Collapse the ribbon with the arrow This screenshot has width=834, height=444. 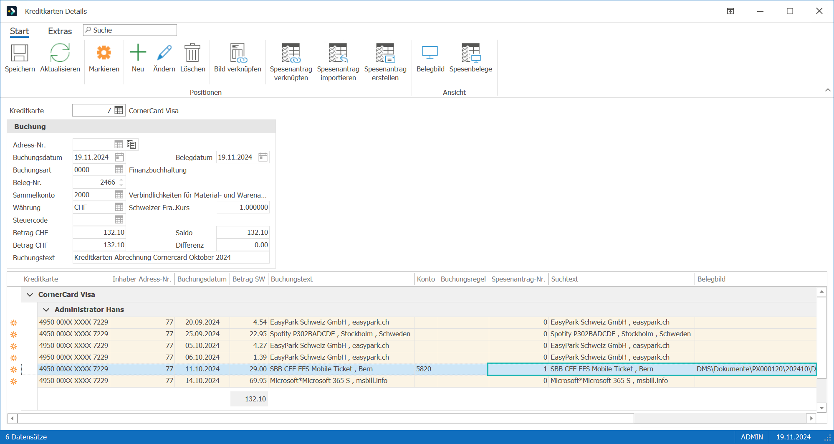coord(828,90)
